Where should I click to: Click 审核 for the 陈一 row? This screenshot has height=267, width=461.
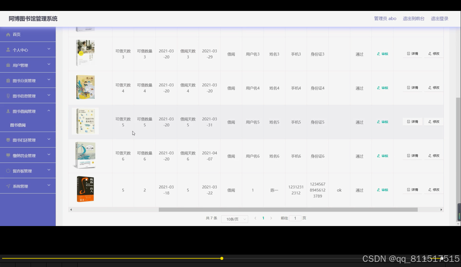point(383,190)
